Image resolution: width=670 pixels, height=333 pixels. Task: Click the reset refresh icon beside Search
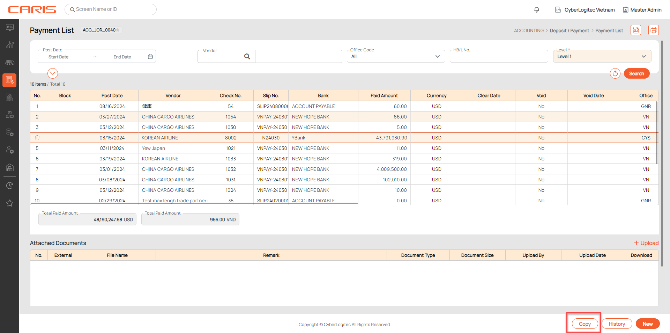coord(615,73)
